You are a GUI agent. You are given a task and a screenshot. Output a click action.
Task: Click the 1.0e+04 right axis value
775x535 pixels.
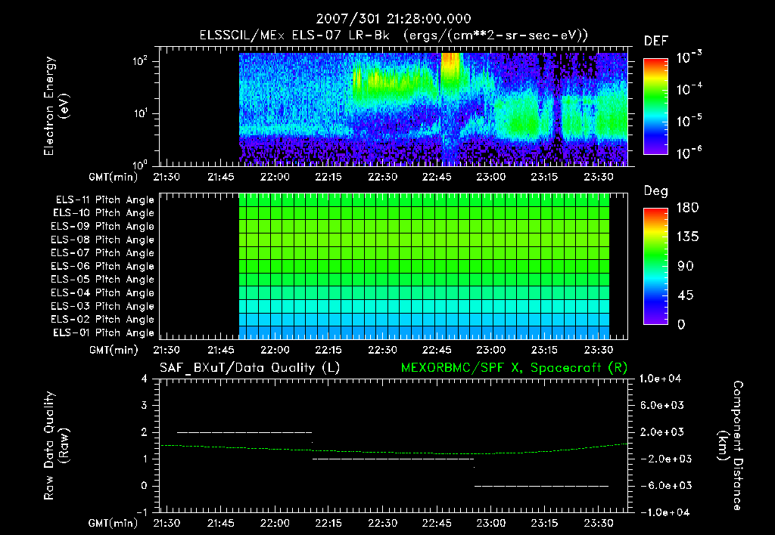coord(660,379)
